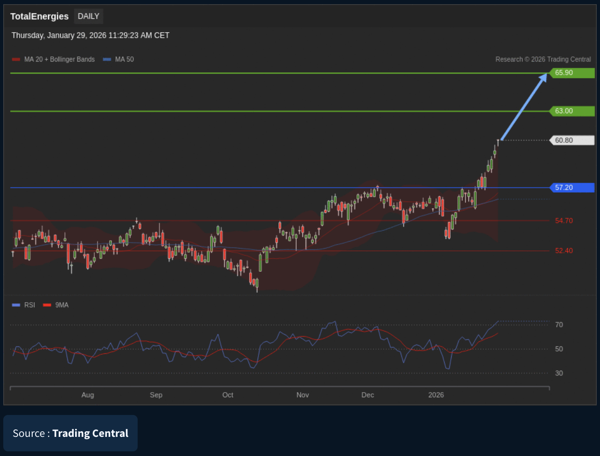Click the Thursday, January 29, 2026 timestamp
600x456 pixels.
(91, 35)
